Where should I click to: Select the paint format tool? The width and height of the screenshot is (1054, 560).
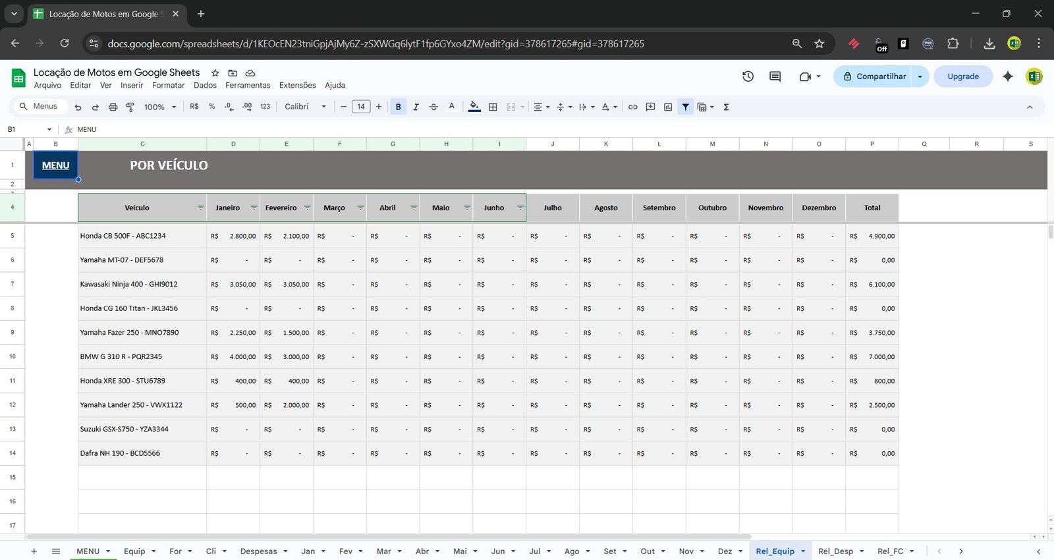(130, 107)
